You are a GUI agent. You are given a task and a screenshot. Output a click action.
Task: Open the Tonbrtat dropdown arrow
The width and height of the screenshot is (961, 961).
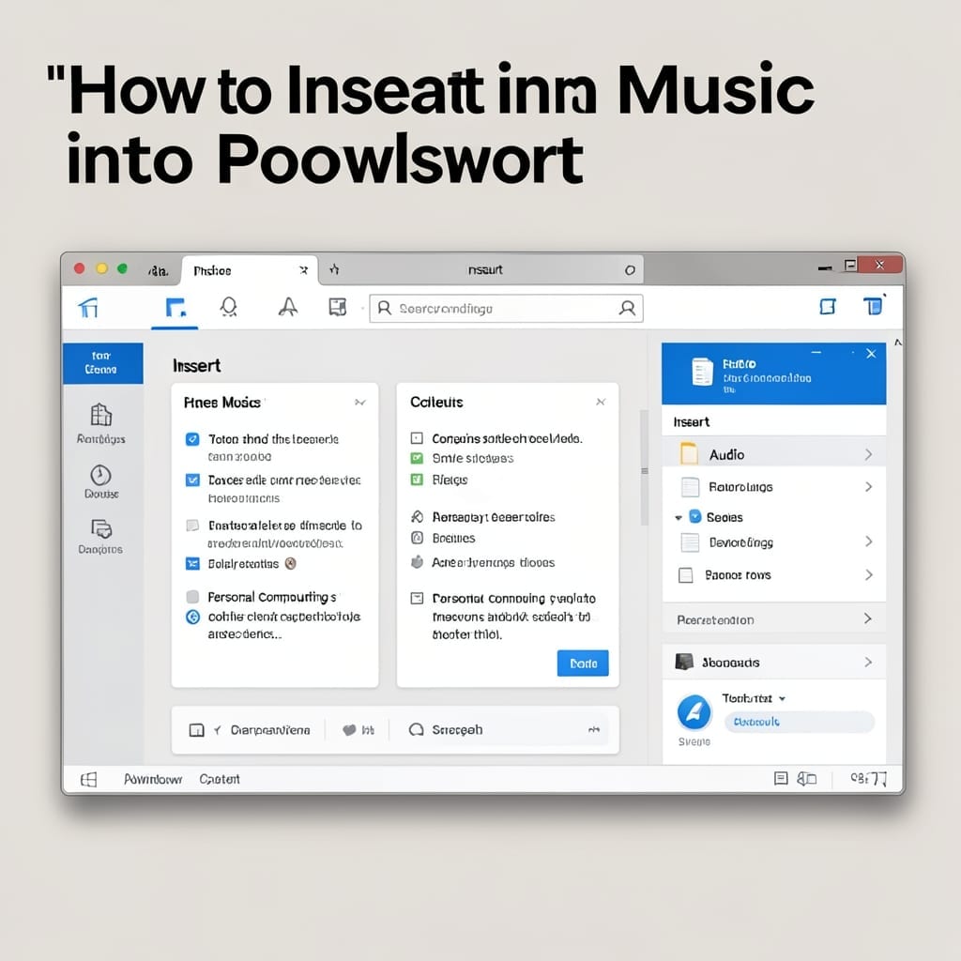pyautogui.click(x=782, y=698)
